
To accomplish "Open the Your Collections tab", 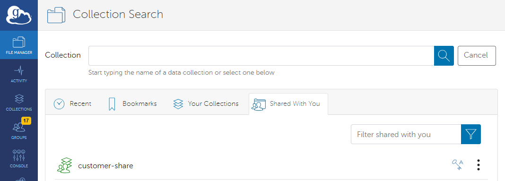I will pos(206,103).
